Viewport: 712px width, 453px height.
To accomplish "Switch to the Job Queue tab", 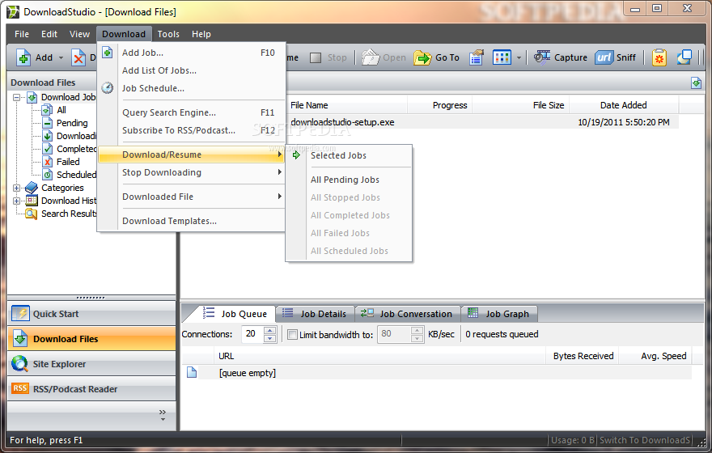I will (235, 314).
